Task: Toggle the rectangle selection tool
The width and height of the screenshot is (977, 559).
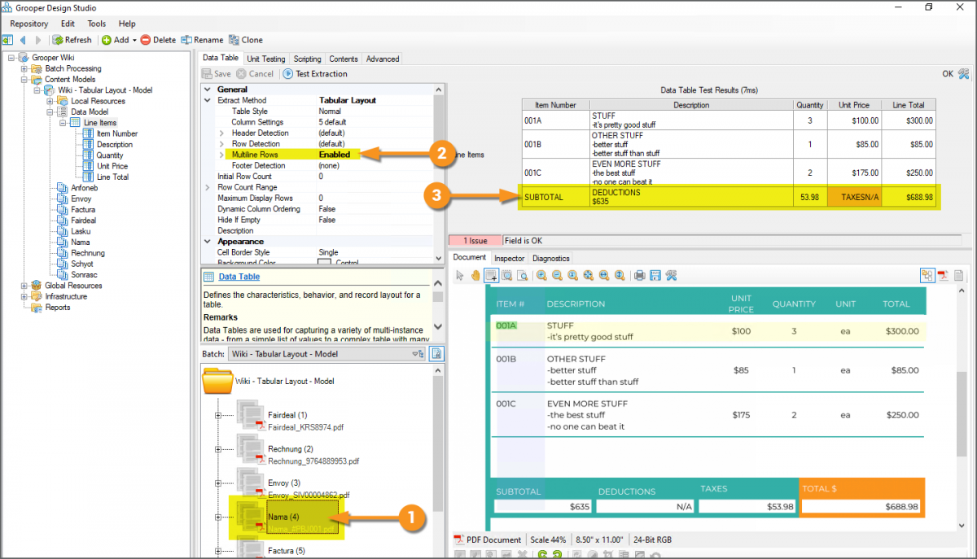Action: click(x=491, y=276)
